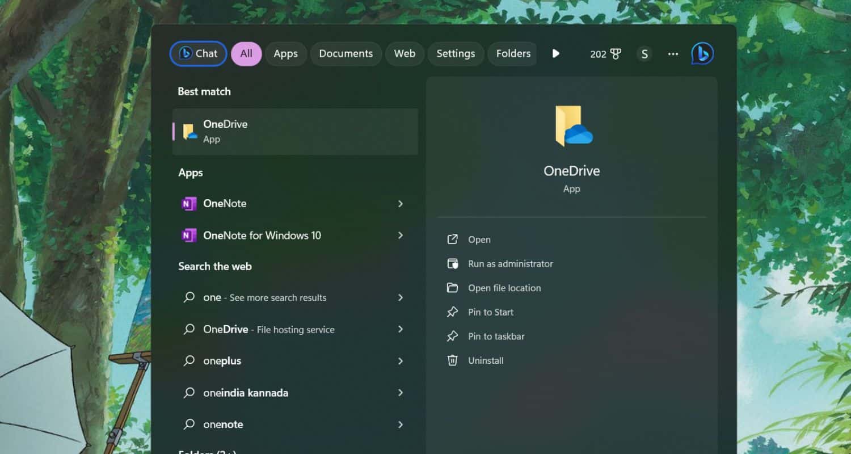Click the search icon beside oneindia kannada
851x454 pixels.
point(189,393)
